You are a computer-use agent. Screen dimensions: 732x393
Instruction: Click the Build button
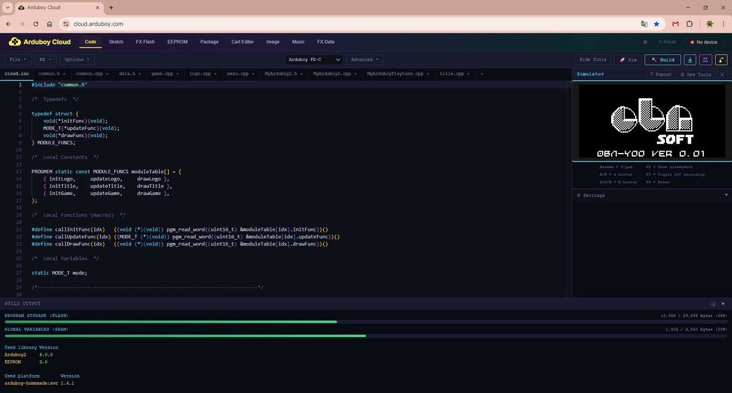point(663,60)
